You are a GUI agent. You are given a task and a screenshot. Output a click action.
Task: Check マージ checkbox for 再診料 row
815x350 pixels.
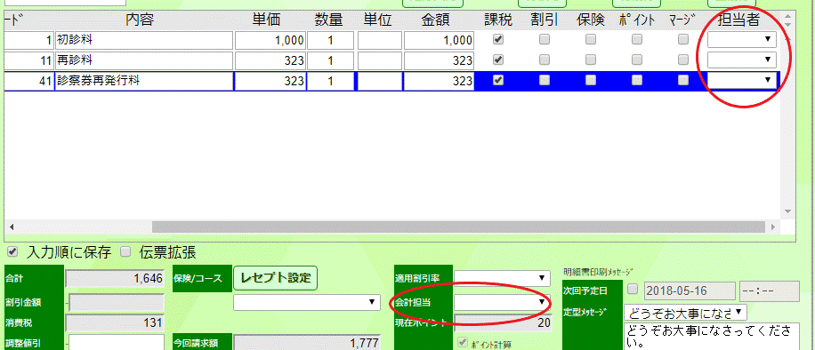[683, 60]
